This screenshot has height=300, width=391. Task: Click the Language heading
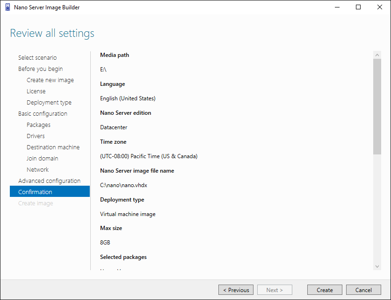click(113, 84)
